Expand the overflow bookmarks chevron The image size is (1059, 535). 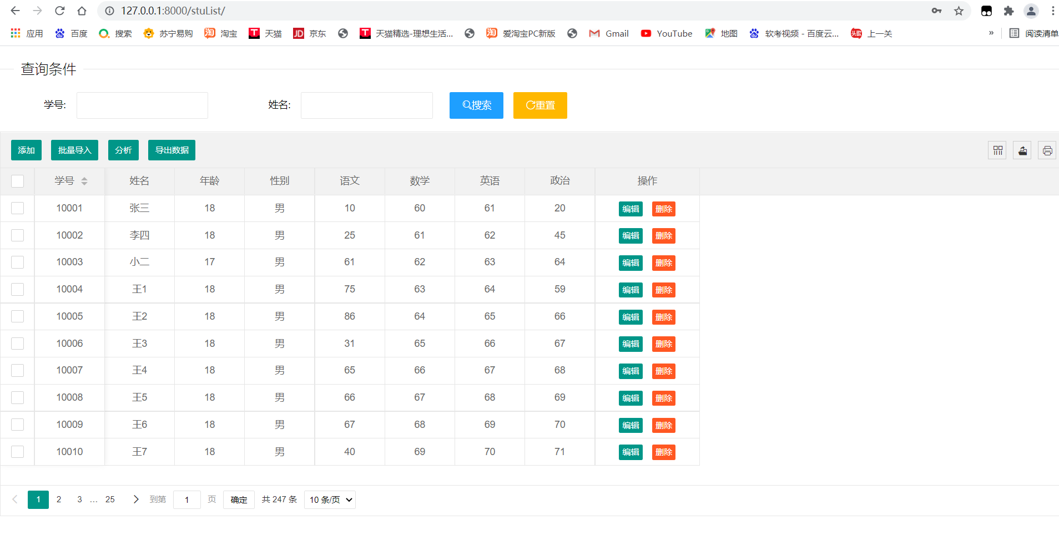(991, 33)
